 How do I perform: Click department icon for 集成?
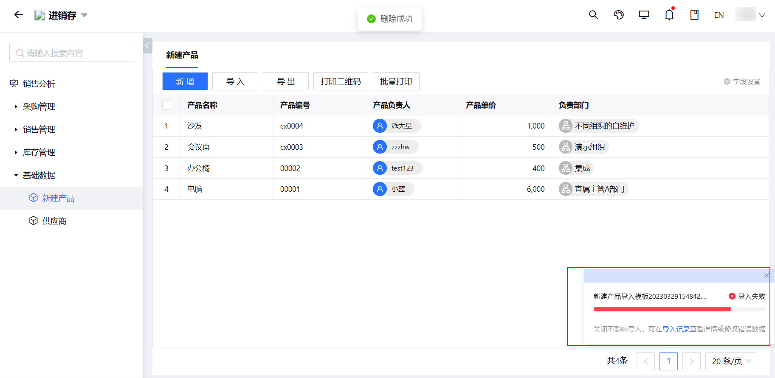566,168
